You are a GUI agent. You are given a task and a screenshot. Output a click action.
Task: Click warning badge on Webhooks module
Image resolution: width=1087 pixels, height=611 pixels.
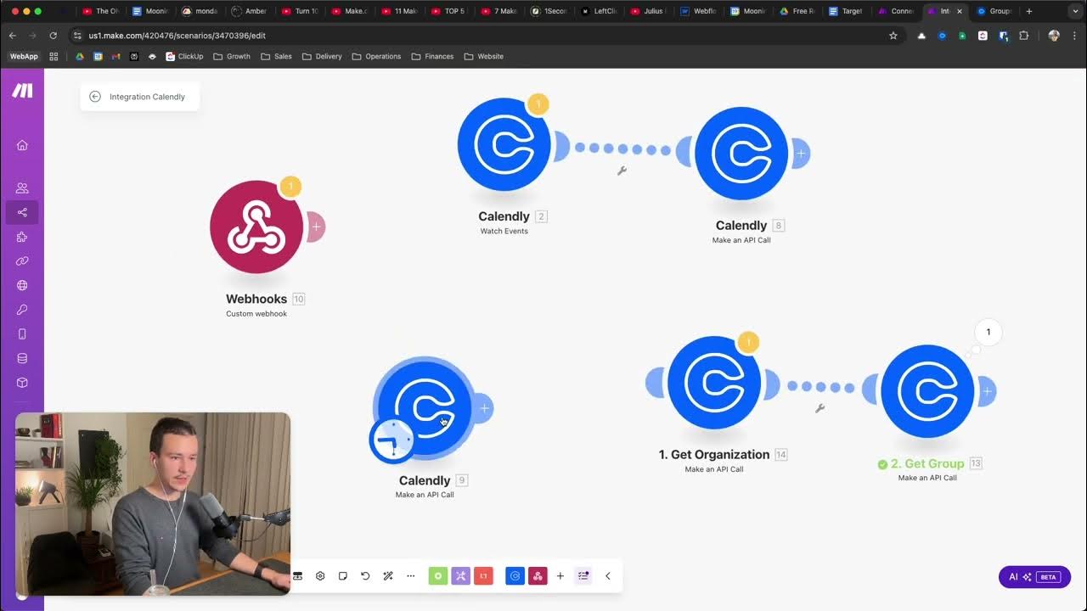coord(290,187)
